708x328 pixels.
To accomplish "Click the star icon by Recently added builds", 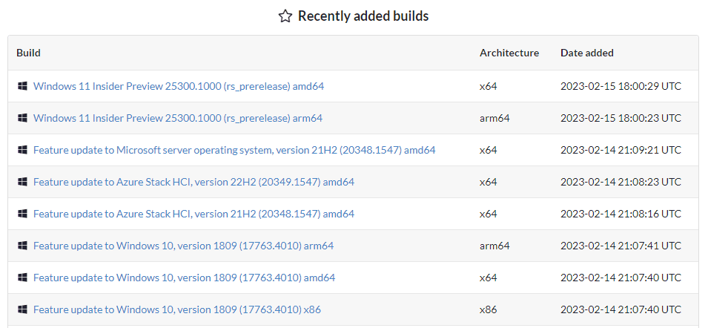I will [285, 17].
